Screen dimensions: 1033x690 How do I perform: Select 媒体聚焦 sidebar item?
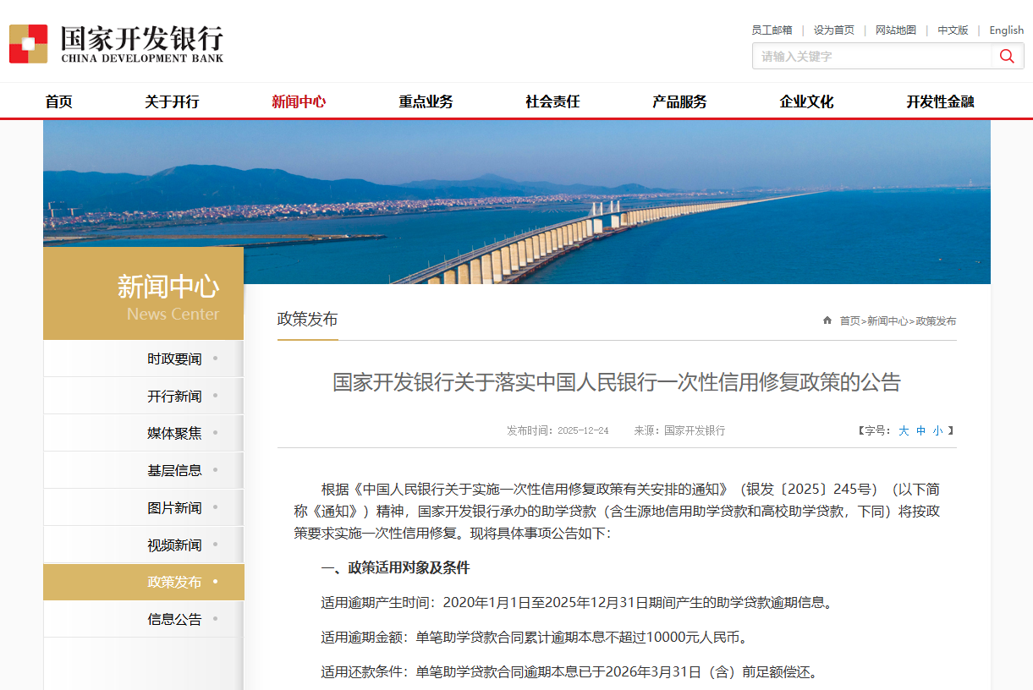point(174,433)
